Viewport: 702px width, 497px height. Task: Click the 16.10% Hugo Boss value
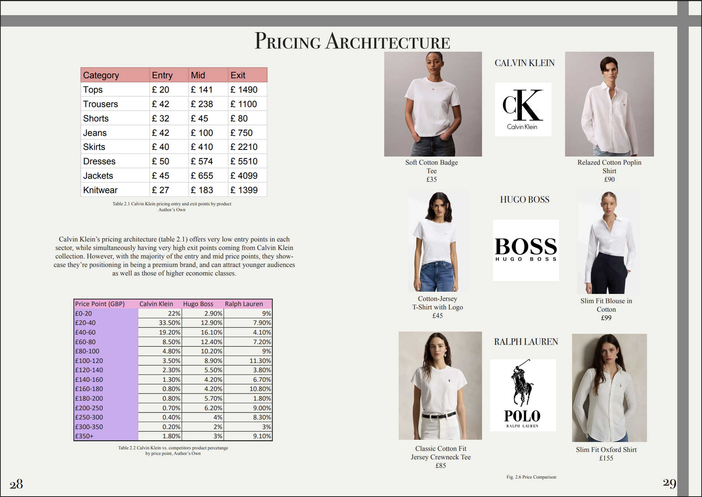click(x=211, y=332)
